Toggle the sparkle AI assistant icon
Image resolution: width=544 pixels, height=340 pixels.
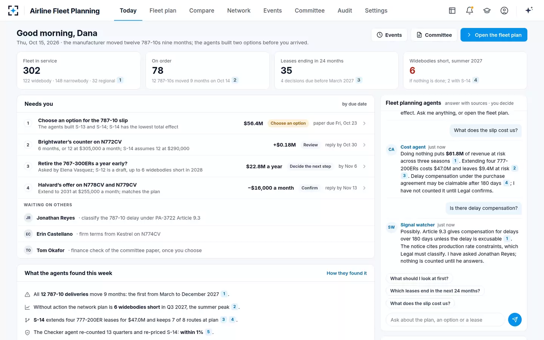point(529,10)
